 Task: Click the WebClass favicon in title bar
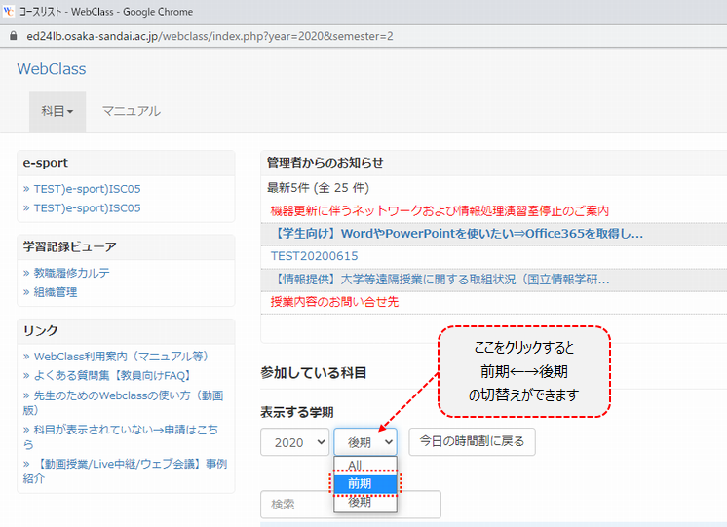(9, 12)
